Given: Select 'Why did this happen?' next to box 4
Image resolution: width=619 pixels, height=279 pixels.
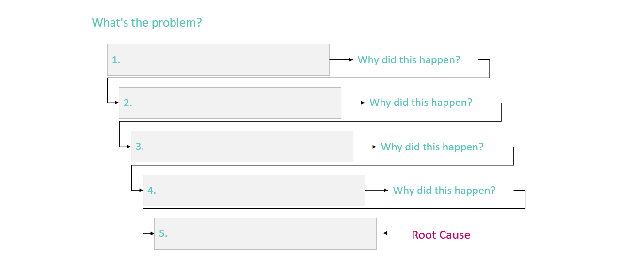Looking at the screenshot, I should pyautogui.click(x=444, y=191).
